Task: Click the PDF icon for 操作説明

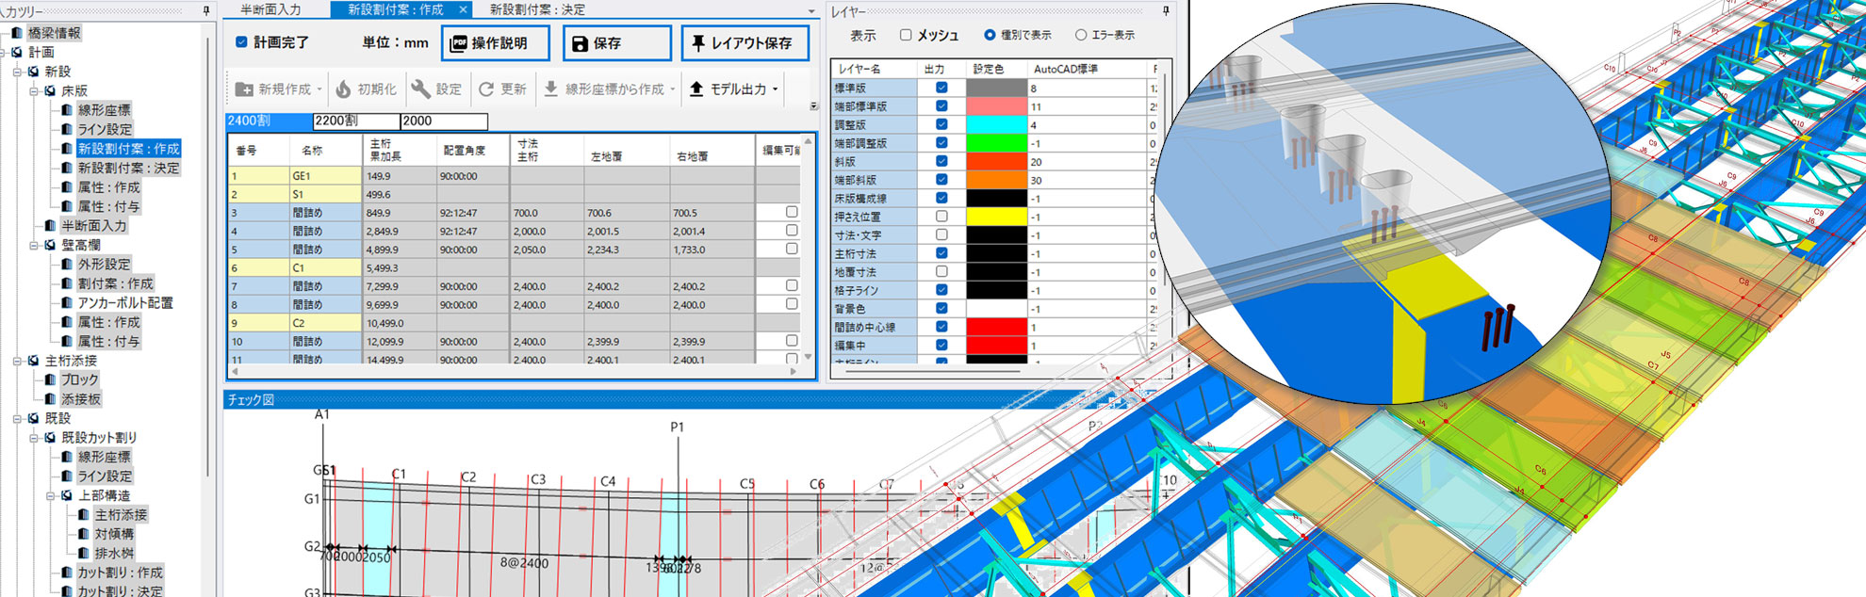Action: tap(459, 43)
